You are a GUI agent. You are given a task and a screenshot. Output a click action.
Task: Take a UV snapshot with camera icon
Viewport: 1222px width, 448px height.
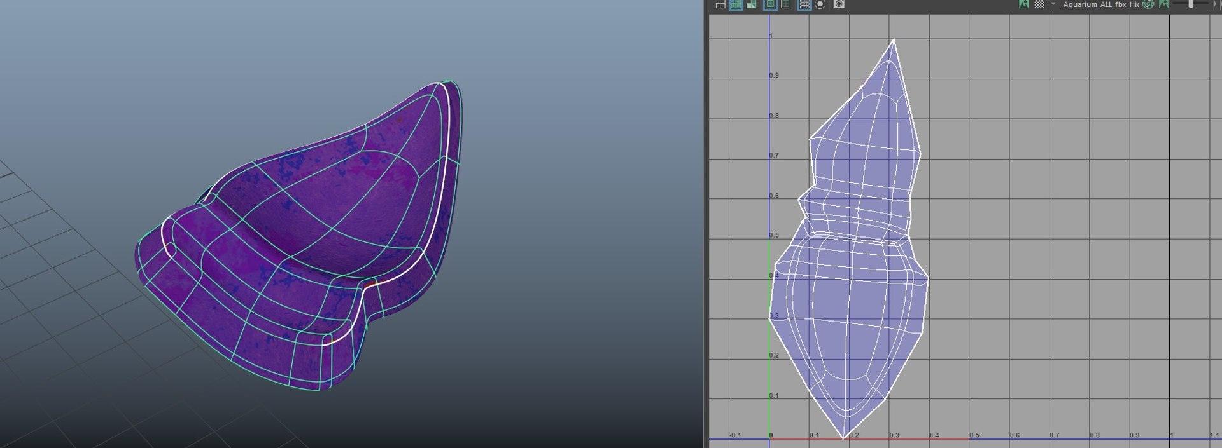pyautogui.click(x=839, y=4)
